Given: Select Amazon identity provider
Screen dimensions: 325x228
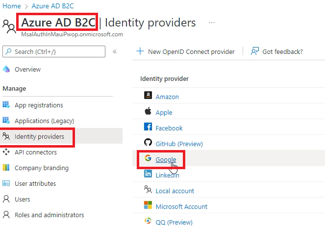Looking at the screenshot, I should click(167, 97).
